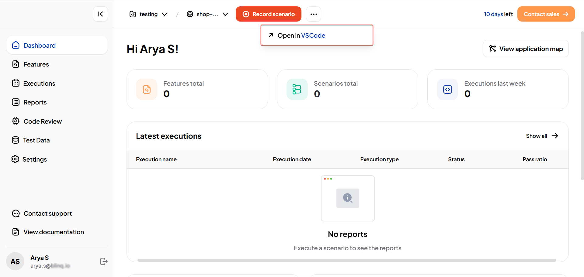The image size is (584, 277).
Task: Click the Scenarios total green icon
Action: click(297, 89)
